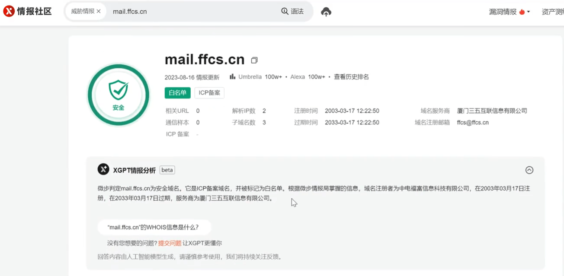The image size is (564, 276).
Task: Click the WHOIS信息是什么 suggested question
Action: [154, 227]
